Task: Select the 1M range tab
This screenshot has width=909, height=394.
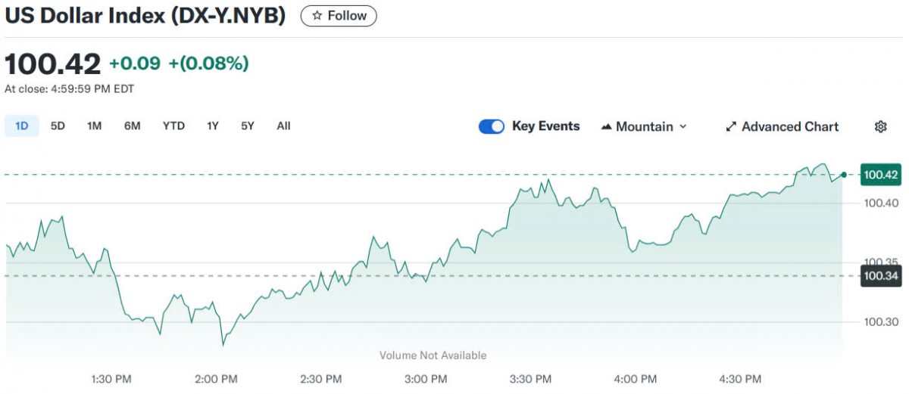Action: tap(94, 126)
